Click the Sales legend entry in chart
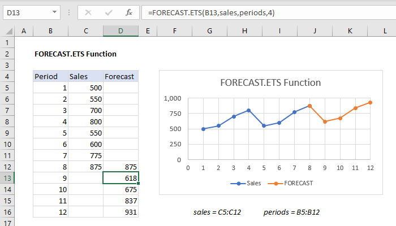Screen dimensions: 396x226 [246, 183]
